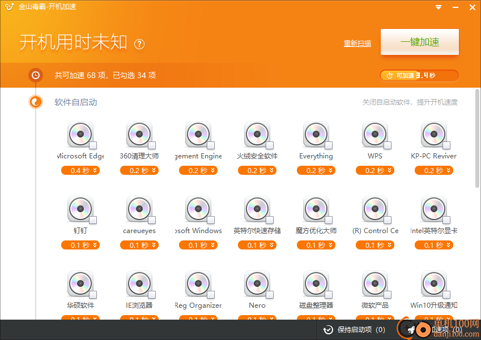Screen dimensions: 481x340
Task: Click the 磁盘整理器 disc icon
Action: point(316,283)
